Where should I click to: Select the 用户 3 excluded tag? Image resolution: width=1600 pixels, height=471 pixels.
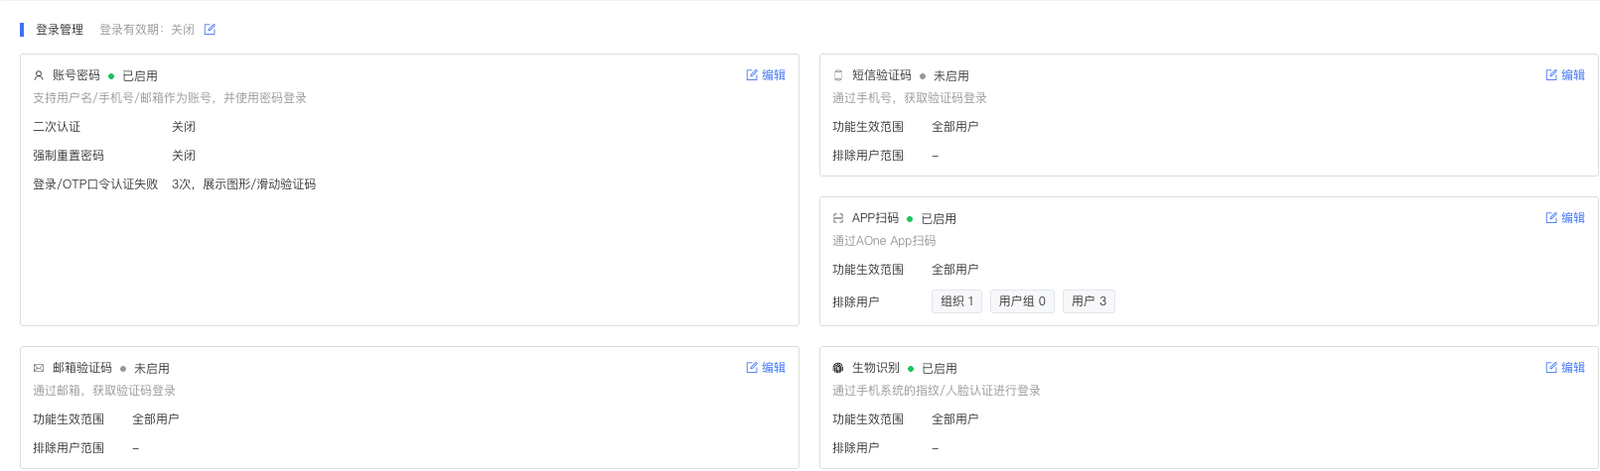[1089, 301]
